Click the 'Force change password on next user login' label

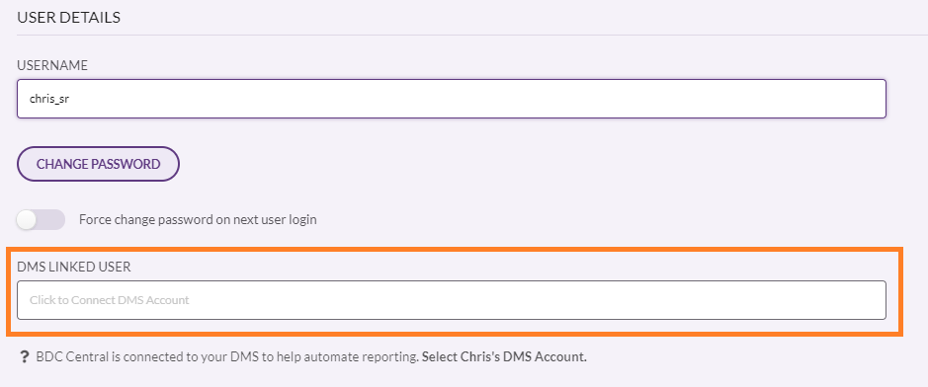(x=198, y=220)
